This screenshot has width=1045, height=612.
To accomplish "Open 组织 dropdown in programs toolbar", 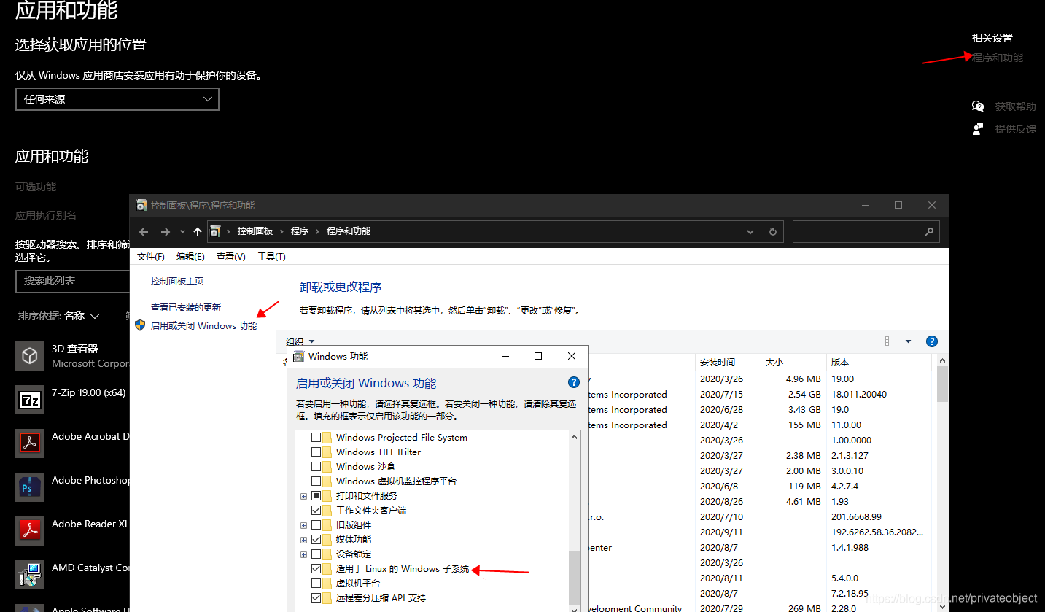I will (300, 341).
